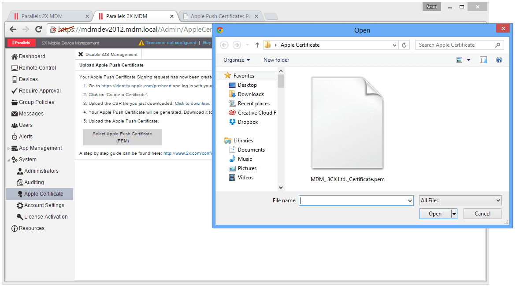The width and height of the screenshot is (516, 286).
Task: Click the Open button in the dialog
Action: (435, 214)
